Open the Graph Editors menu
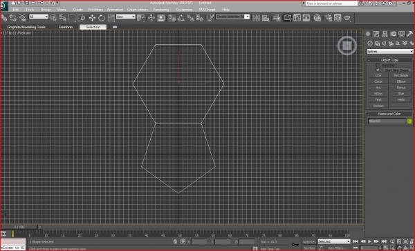 click(x=138, y=10)
